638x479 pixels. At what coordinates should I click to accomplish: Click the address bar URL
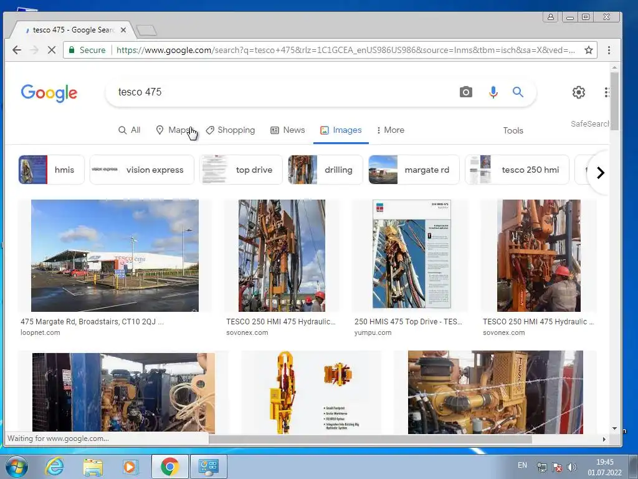coord(345,50)
